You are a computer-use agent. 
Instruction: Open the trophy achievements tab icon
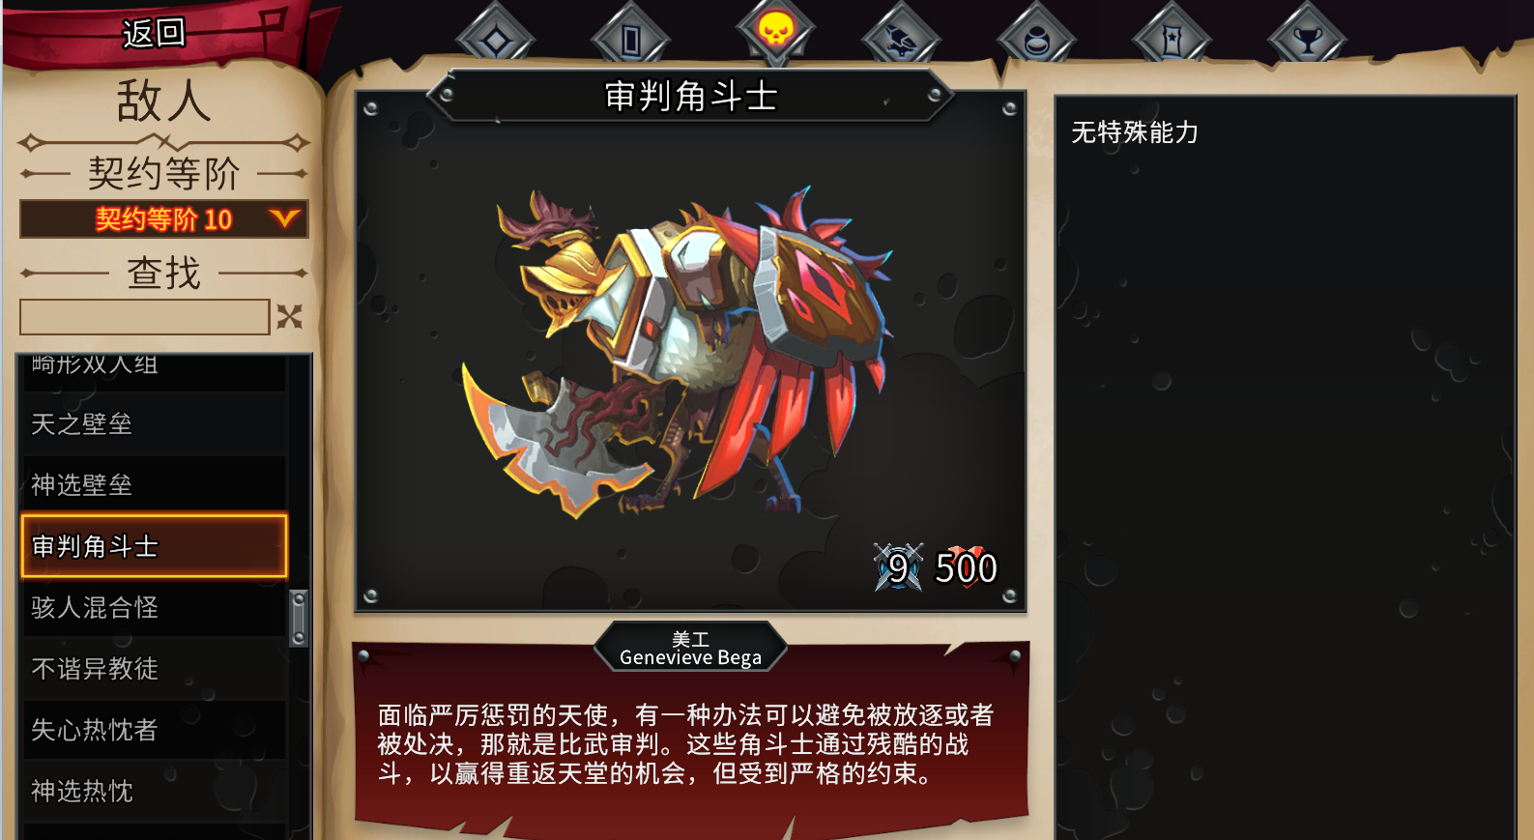coord(1307,39)
